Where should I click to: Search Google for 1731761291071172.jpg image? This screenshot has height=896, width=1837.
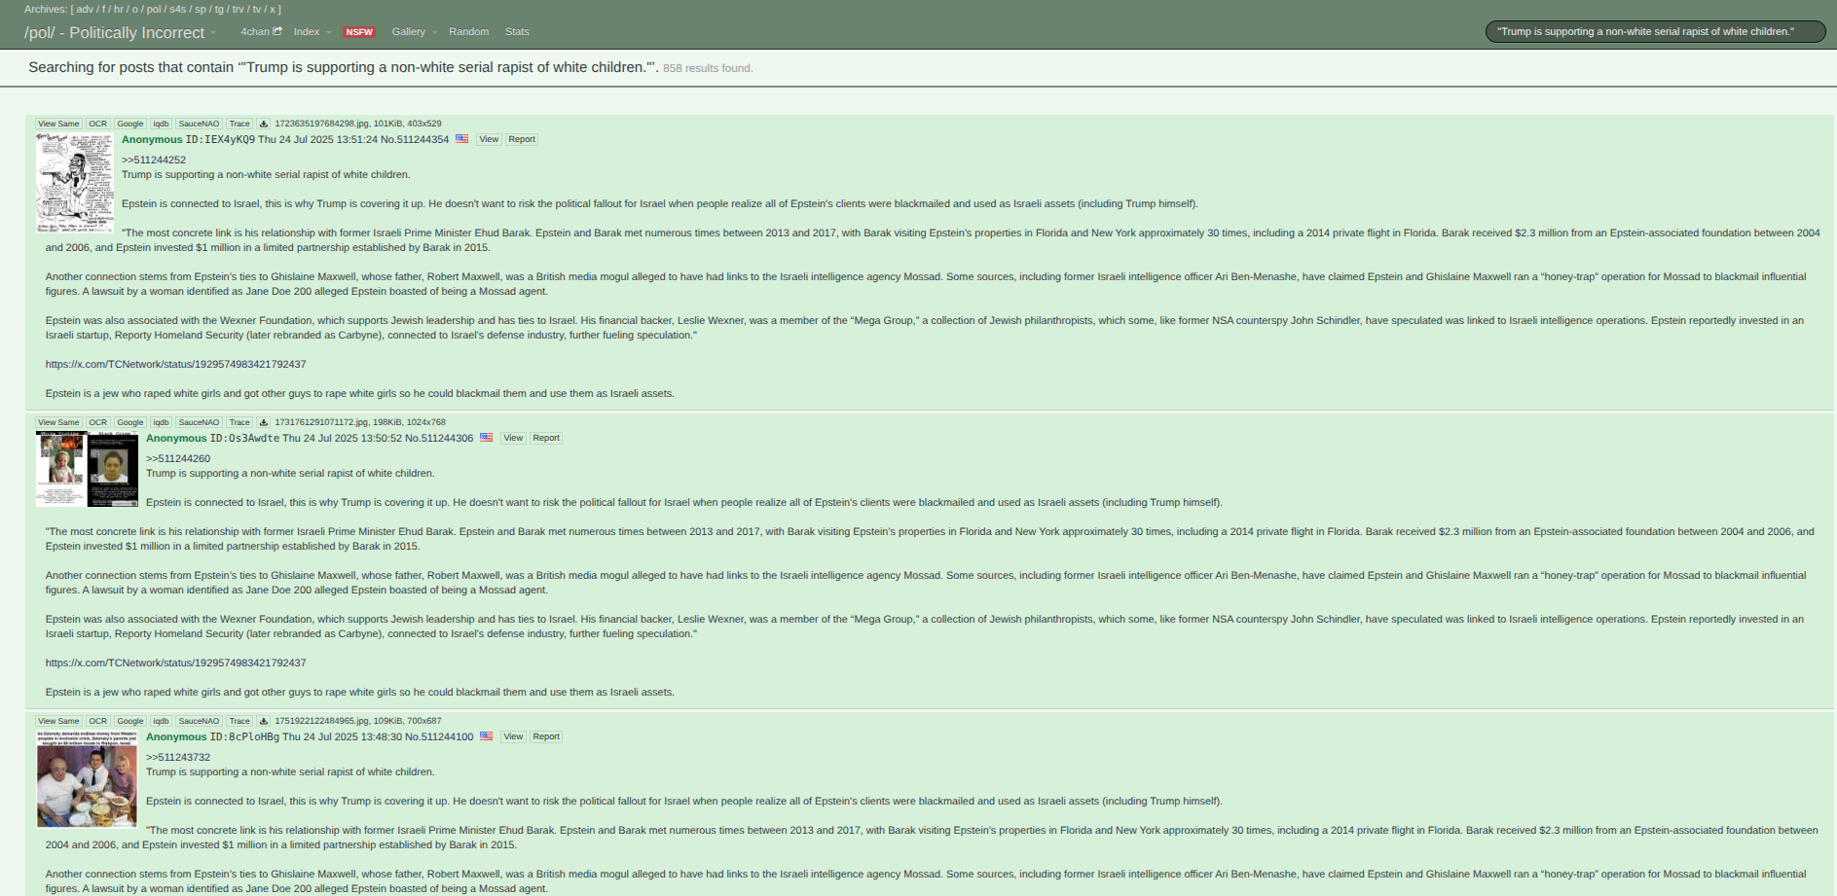pos(130,422)
